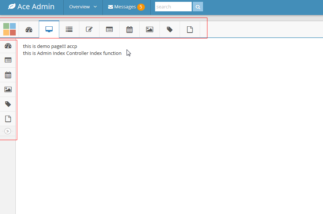
Task: Click the file page icon in left sidebar
Action: pos(8,119)
